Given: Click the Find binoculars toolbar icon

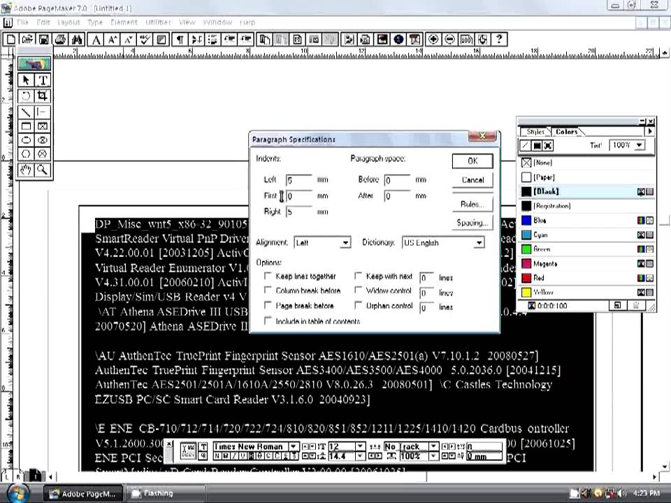Looking at the screenshot, I should (x=77, y=40).
